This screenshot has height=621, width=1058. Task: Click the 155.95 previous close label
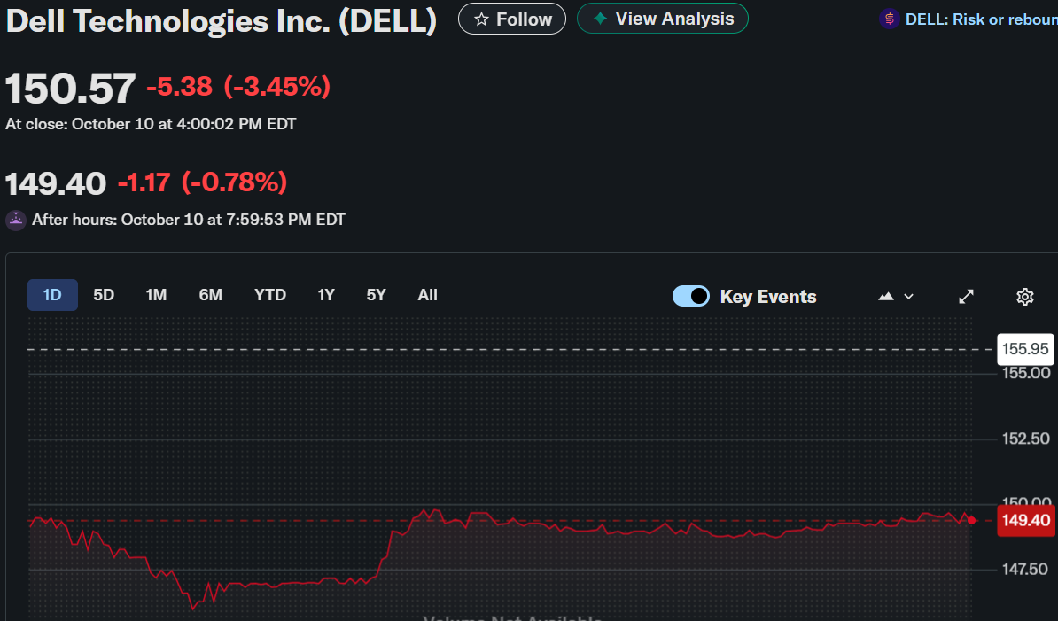click(x=1025, y=350)
